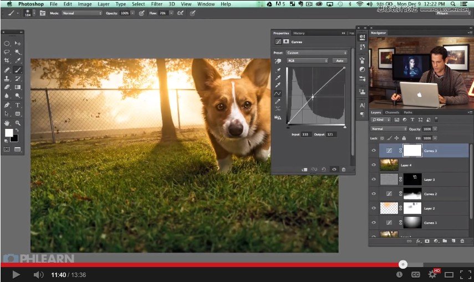Click the white foreground color swatch

[9, 133]
